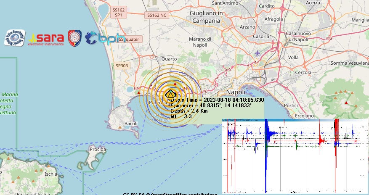Click the Napoli airport airplane icon
369x195 pixels.
(x=257, y=53)
